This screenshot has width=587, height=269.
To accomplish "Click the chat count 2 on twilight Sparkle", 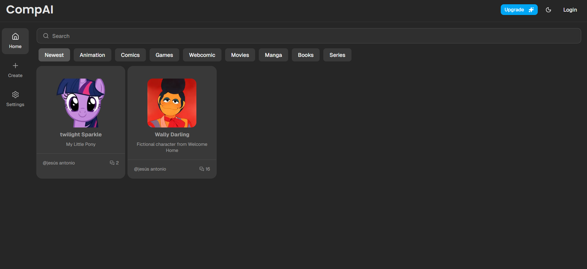I will pos(117,163).
